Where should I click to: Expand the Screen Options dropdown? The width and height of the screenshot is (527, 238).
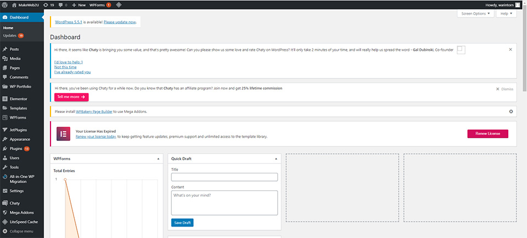pyautogui.click(x=475, y=13)
